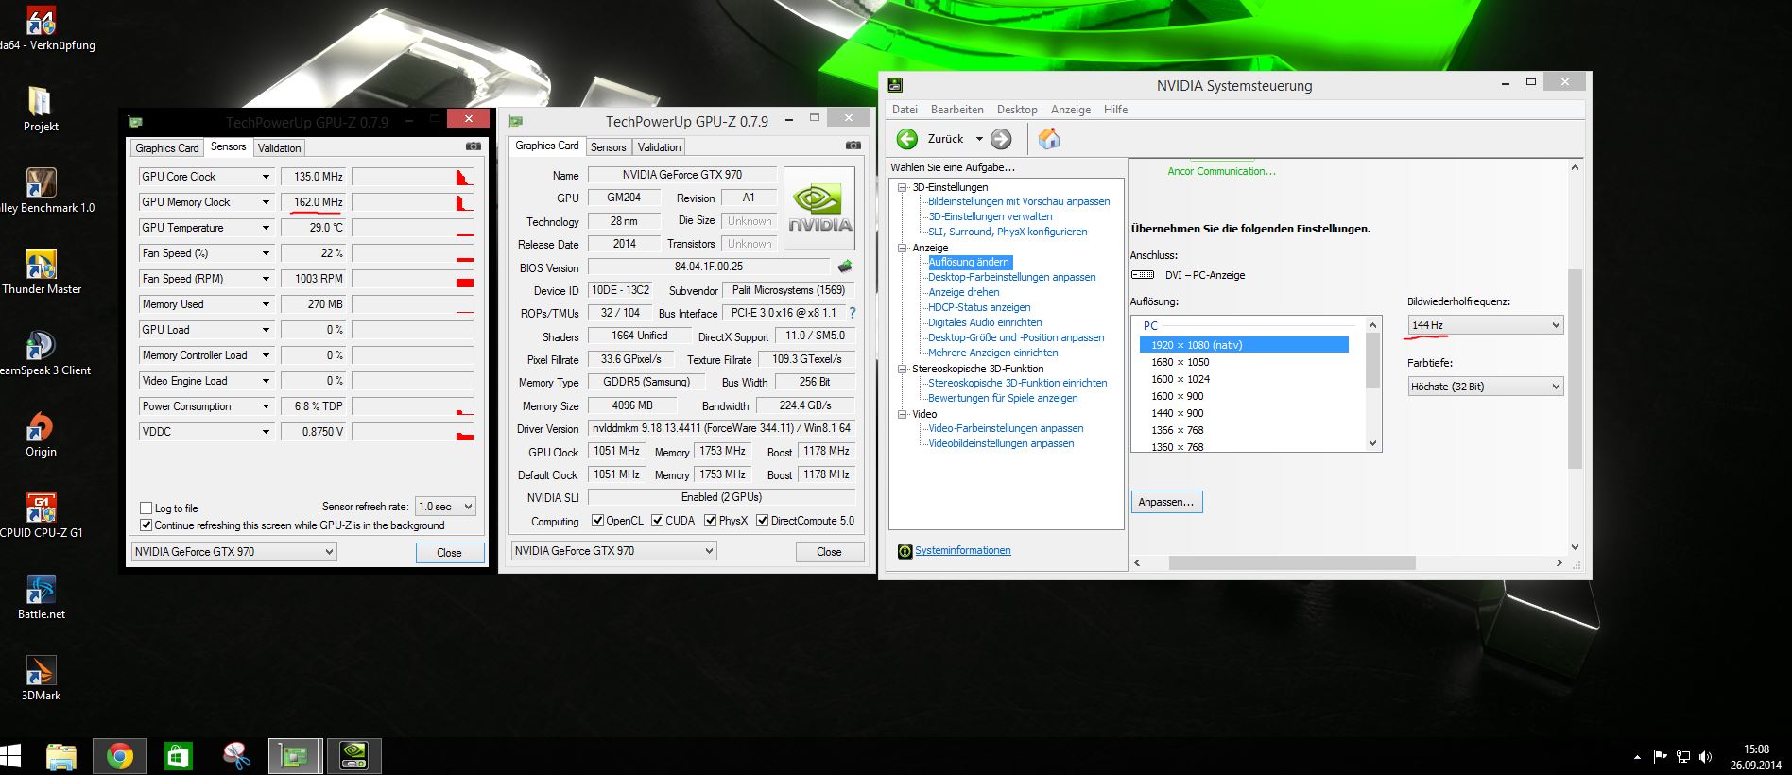Viewport: 1792px width, 775px height.
Task: Open Anzeige menu
Action: pos(1071,110)
